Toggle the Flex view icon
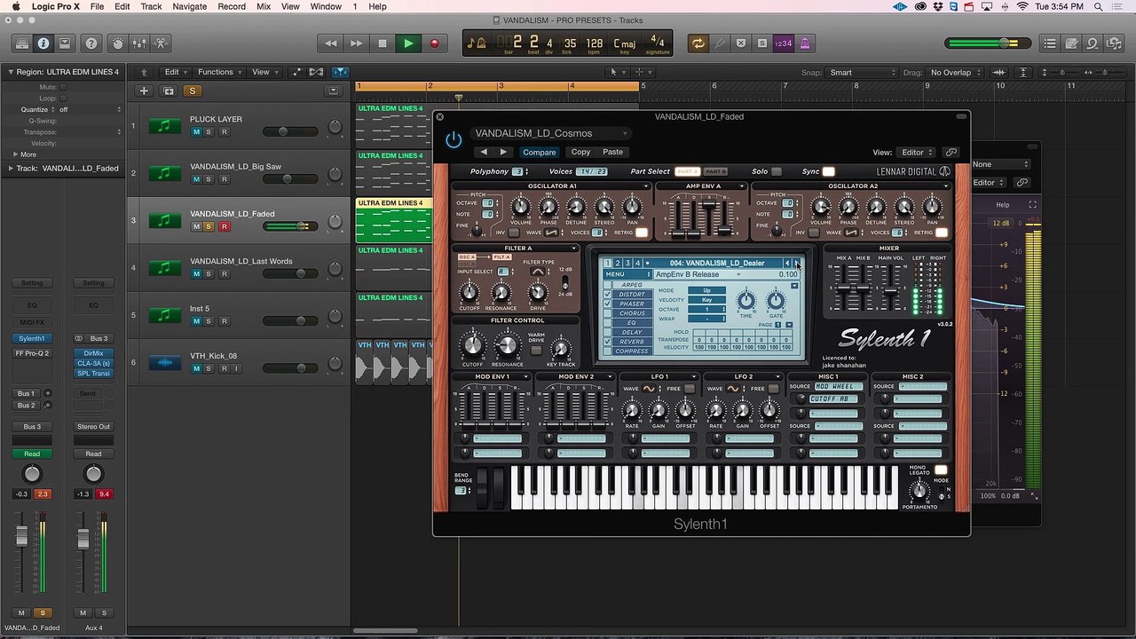 click(x=318, y=72)
